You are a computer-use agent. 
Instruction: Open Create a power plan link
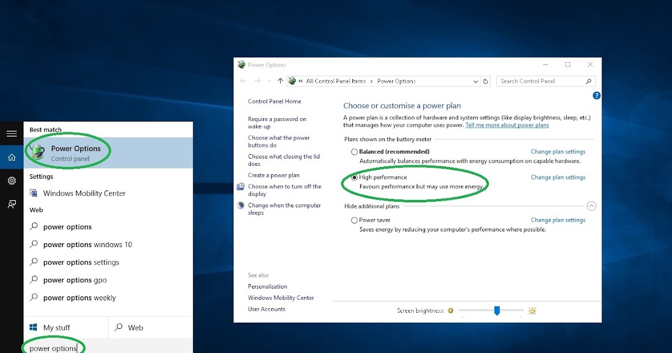click(274, 175)
